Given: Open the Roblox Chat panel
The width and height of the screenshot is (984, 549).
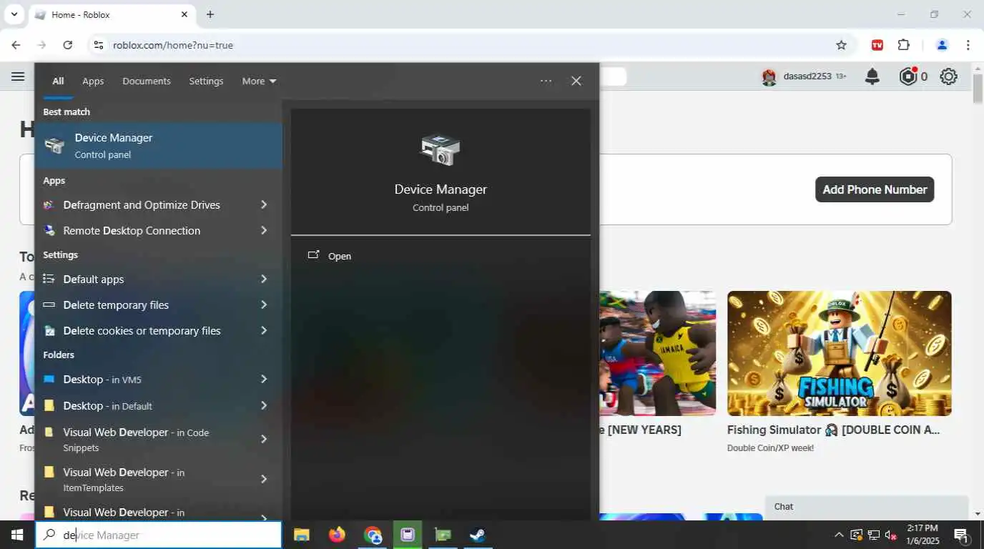Looking at the screenshot, I should click(867, 507).
